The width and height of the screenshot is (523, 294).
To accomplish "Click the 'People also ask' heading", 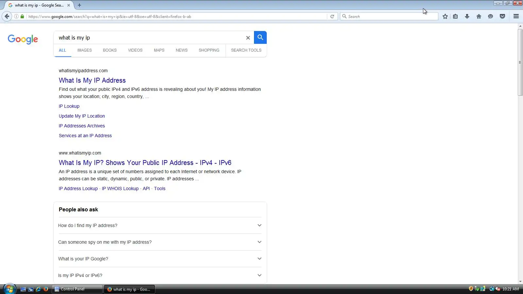I will (x=78, y=210).
